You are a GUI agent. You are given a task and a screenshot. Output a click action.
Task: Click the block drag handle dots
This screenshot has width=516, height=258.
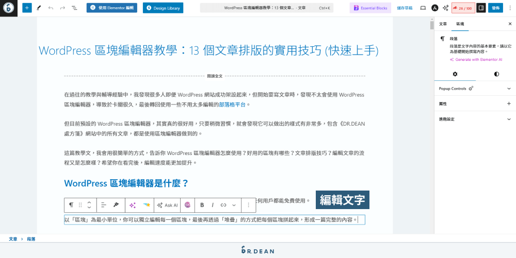(80, 205)
